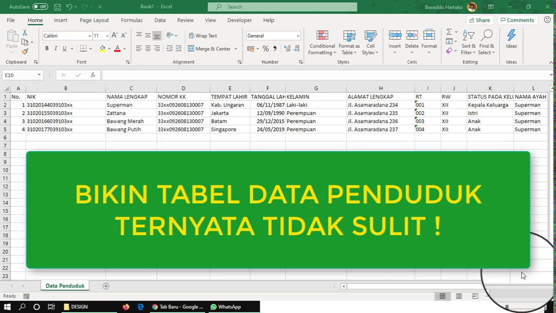Apply Comma Style format
556x313 pixels.
[275, 49]
